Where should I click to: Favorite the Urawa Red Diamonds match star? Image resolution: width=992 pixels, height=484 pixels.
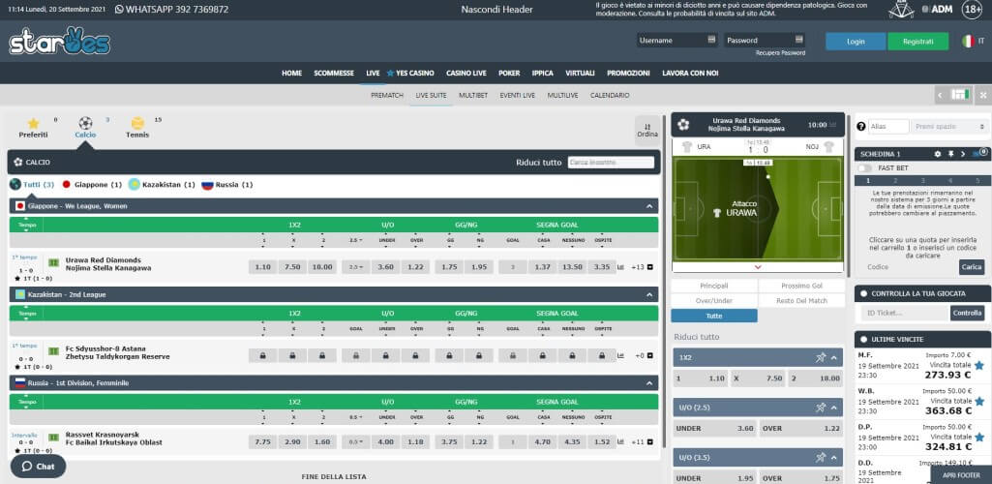tap(17, 279)
